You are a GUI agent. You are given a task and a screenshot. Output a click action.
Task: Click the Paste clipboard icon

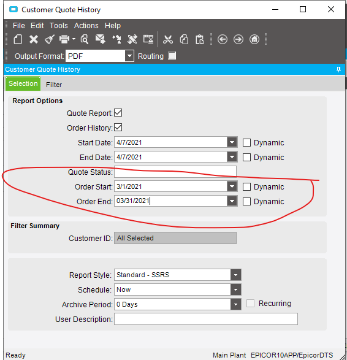[x=199, y=39]
